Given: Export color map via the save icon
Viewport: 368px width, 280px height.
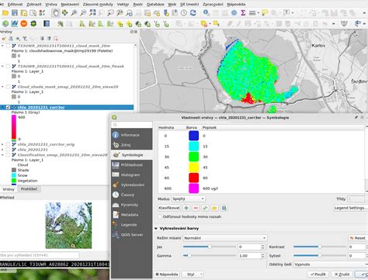Looking at the screenshot, I should [x=224, y=208].
